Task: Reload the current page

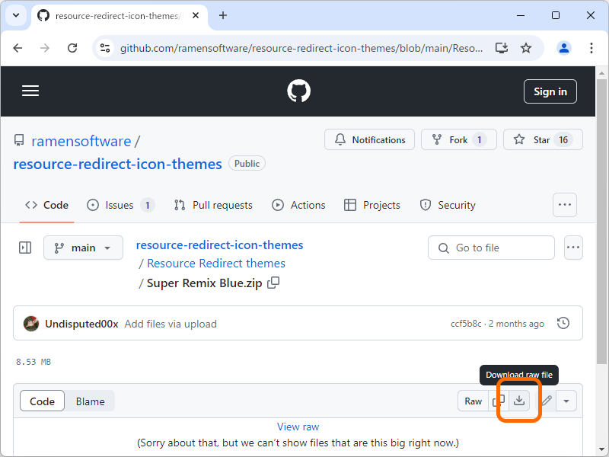Action: pyautogui.click(x=72, y=48)
